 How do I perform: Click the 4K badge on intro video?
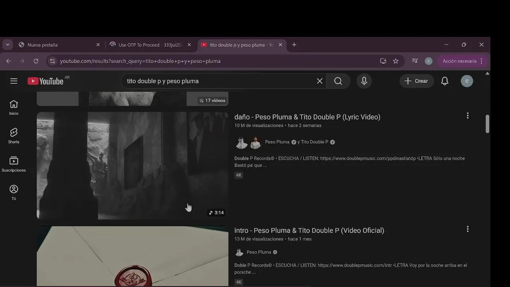pyautogui.click(x=239, y=282)
